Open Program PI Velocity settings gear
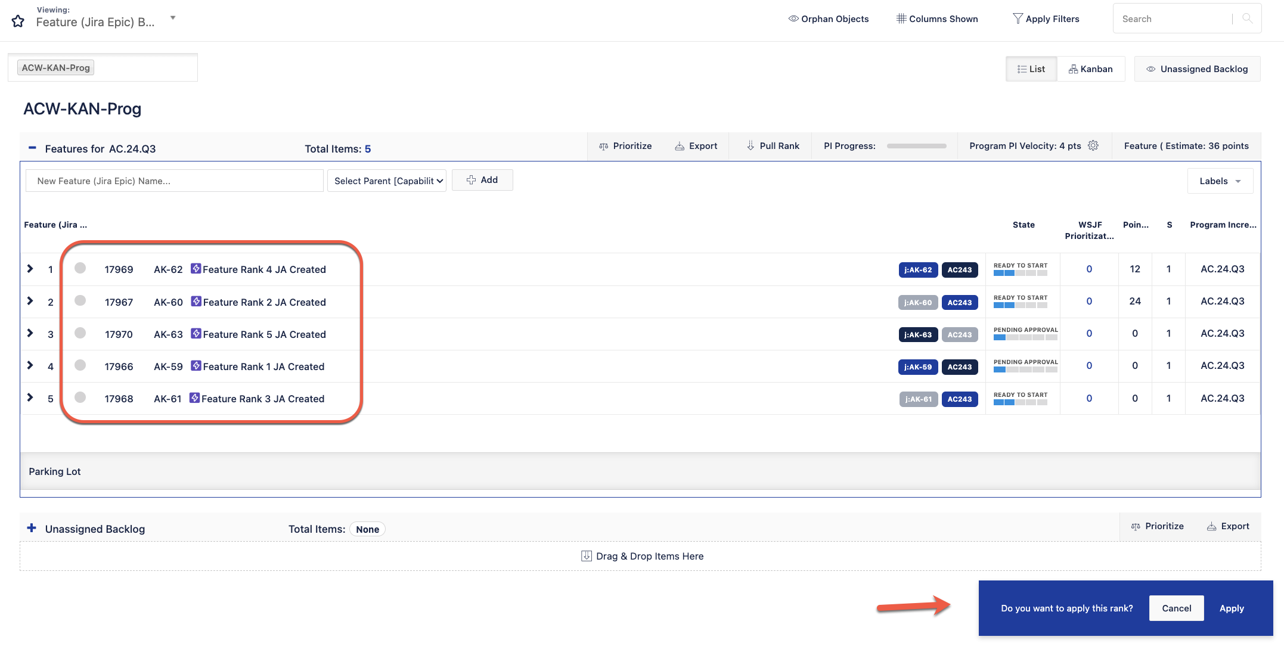The height and width of the screenshot is (646, 1284). (1093, 145)
